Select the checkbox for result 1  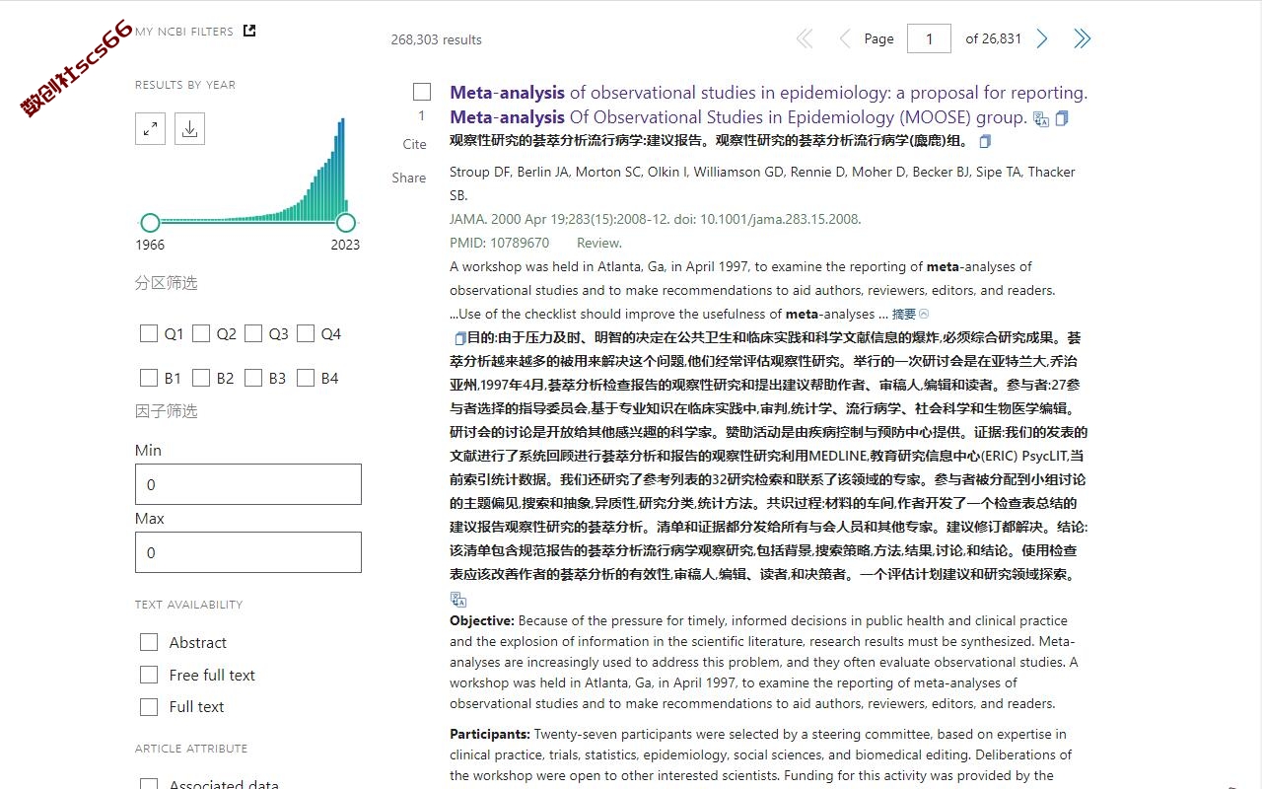tap(422, 92)
